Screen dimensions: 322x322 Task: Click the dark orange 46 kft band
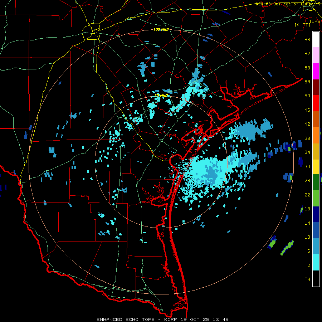point(316,119)
